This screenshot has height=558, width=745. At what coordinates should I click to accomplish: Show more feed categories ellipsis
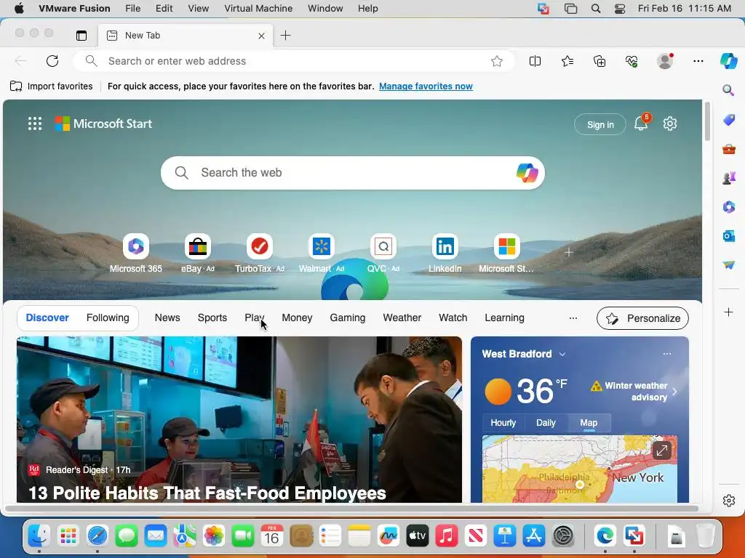tap(573, 318)
